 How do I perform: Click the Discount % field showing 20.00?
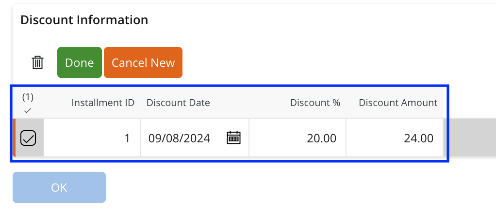pyautogui.click(x=298, y=138)
